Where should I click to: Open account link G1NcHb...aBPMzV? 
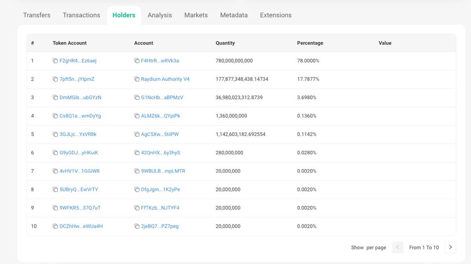point(162,98)
